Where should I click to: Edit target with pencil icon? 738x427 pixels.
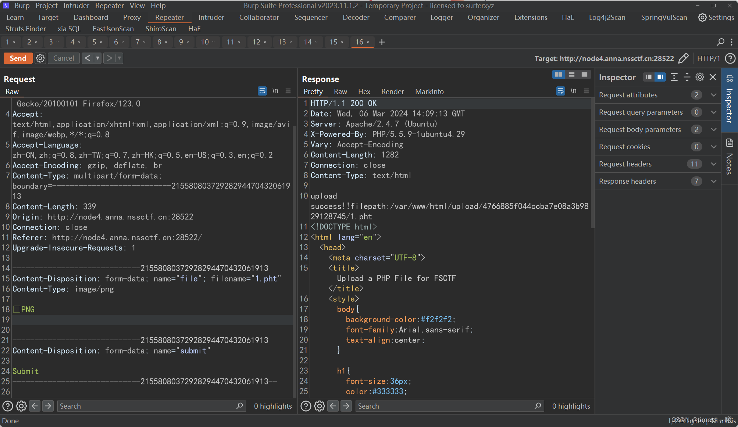point(683,58)
